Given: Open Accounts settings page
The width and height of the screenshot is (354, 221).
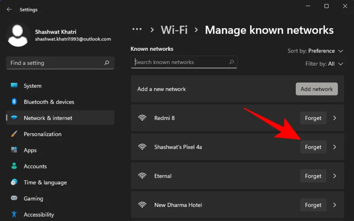Looking at the screenshot, I should coord(60,166).
